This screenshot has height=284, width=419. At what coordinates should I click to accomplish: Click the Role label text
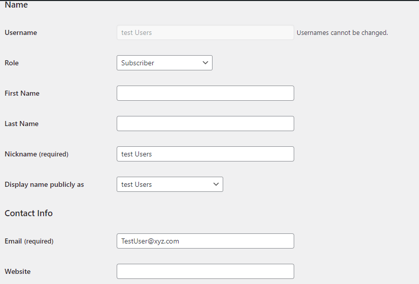12,63
